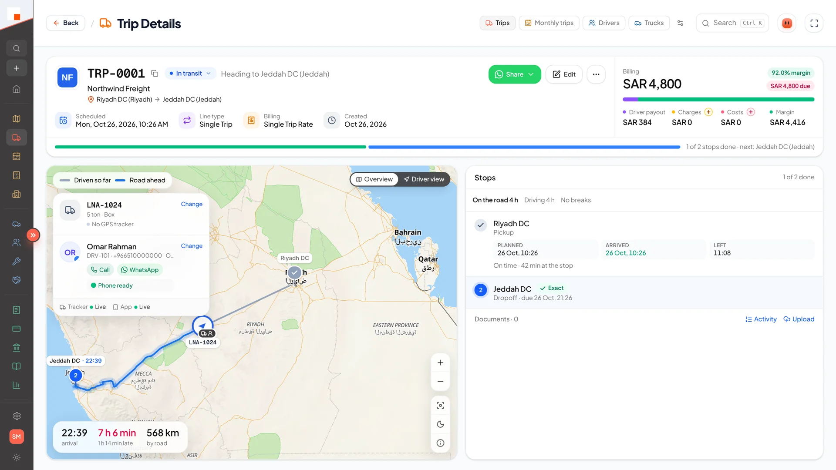Click the sidebar plus add icon
The height and width of the screenshot is (470, 836).
pos(17,68)
